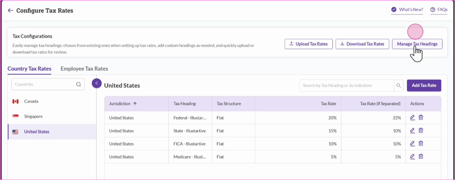Viewport: 455px width, 180px height.
Task: Open What's New announcements
Action: [x=407, y=10]
